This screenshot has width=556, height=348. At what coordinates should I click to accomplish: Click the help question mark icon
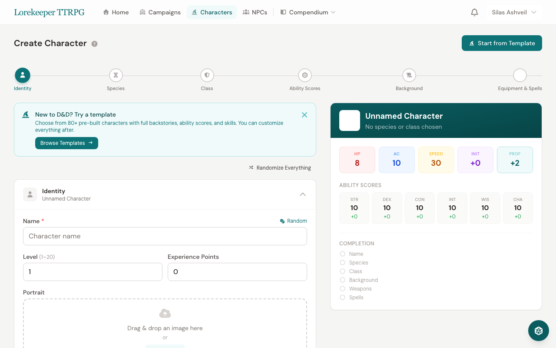(94, 43)
